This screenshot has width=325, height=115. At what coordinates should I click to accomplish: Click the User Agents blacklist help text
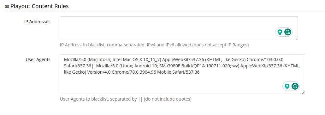click(126, 99)
